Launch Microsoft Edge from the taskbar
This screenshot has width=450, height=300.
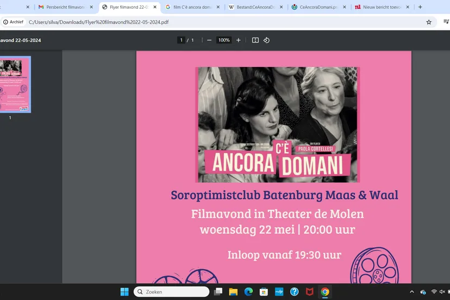coord(248,292)
